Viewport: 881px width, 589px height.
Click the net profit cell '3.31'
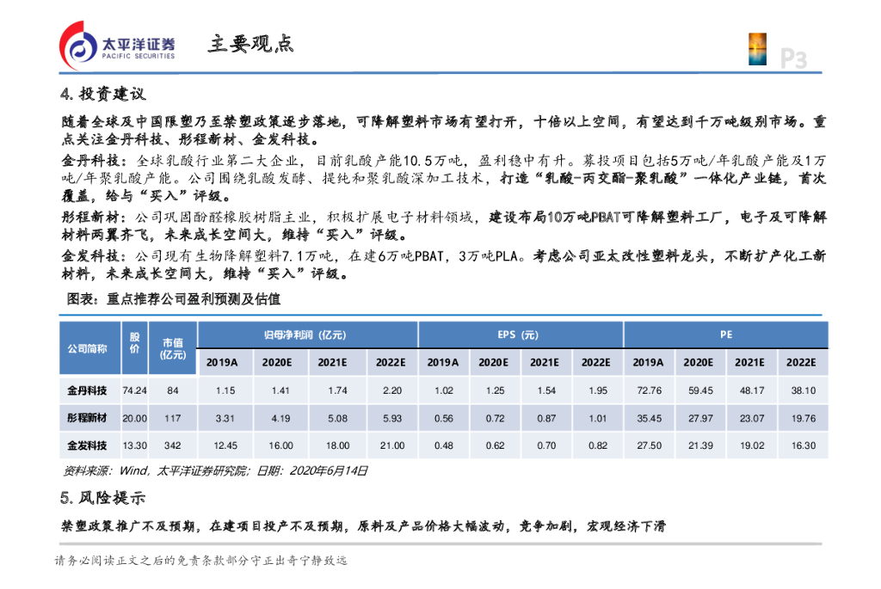[x=225, y=418]
